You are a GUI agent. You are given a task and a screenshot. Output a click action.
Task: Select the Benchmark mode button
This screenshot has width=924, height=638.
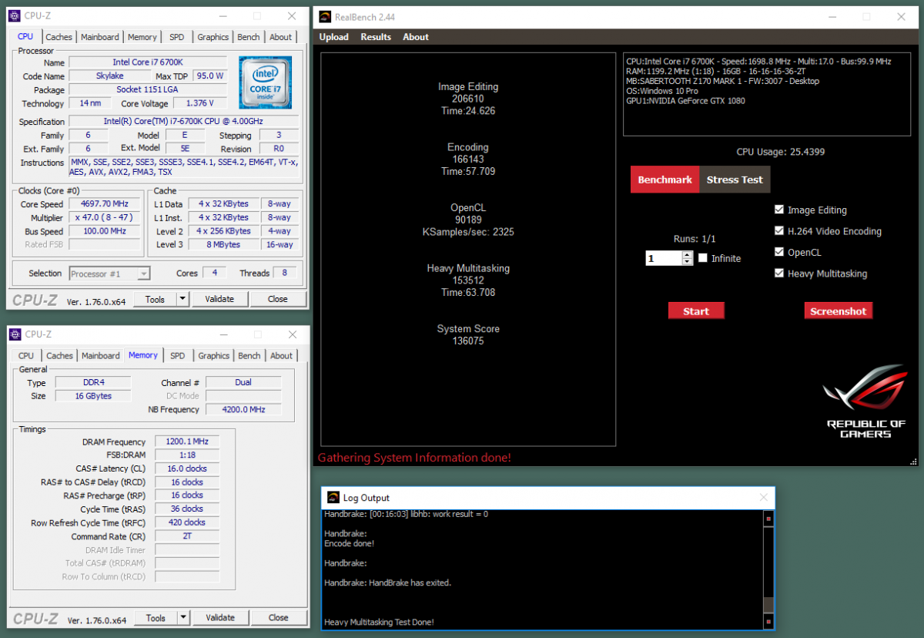pyautogui.click(x=665, y=180)
